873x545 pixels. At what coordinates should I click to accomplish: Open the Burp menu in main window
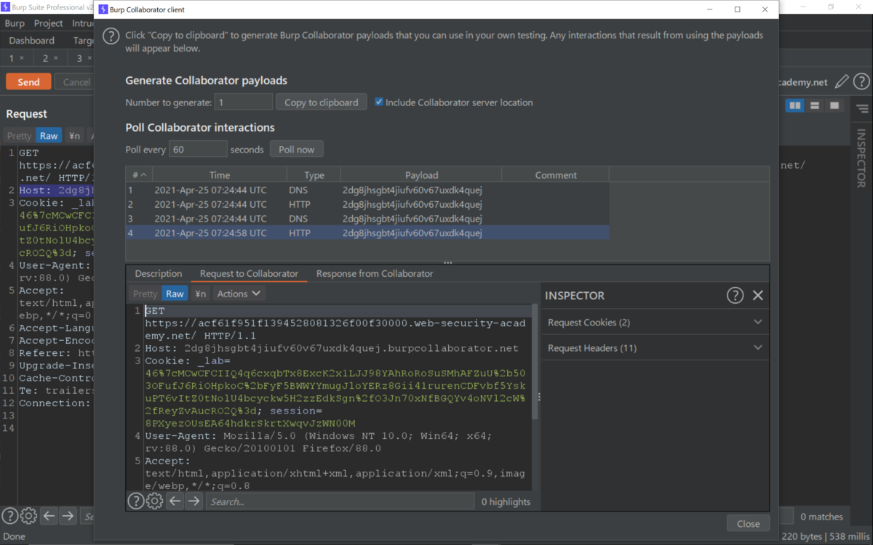[x=15, y=23]
